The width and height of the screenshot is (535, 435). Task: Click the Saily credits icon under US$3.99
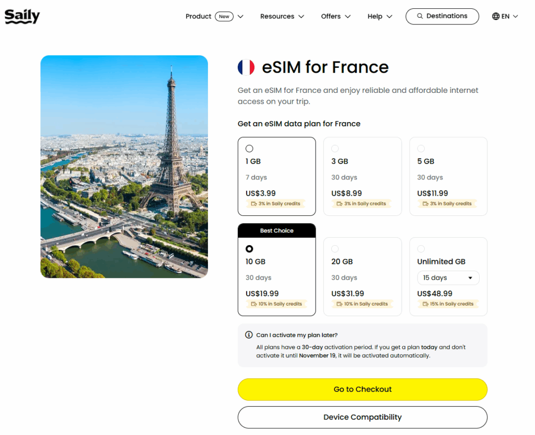[254, 203]
